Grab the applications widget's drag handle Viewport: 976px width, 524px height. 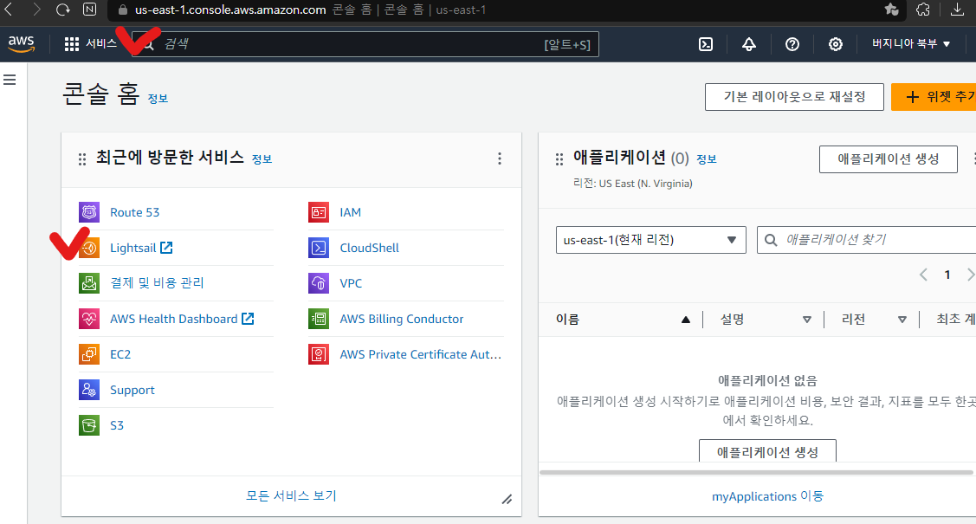coord(559,159)
